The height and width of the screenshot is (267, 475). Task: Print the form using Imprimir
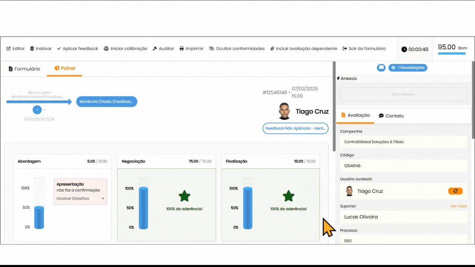191,49
